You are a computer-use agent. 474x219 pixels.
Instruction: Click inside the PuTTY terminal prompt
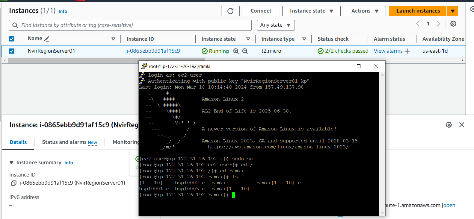click(x=233, y=195)
